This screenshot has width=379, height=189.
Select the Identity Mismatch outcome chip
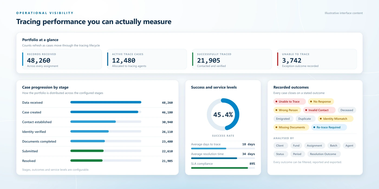[335, 119]
